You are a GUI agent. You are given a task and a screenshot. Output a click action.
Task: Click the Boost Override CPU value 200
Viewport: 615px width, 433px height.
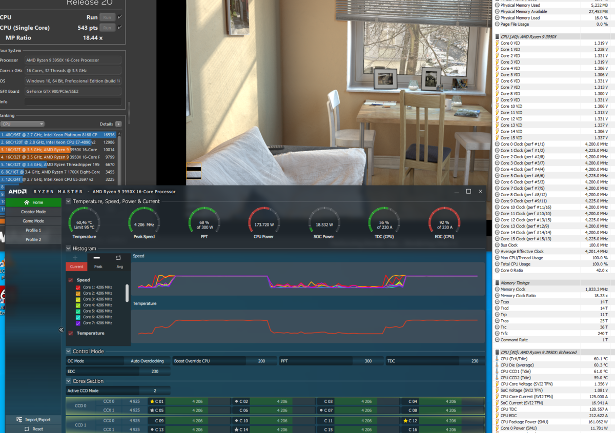(x=261, y=361)
